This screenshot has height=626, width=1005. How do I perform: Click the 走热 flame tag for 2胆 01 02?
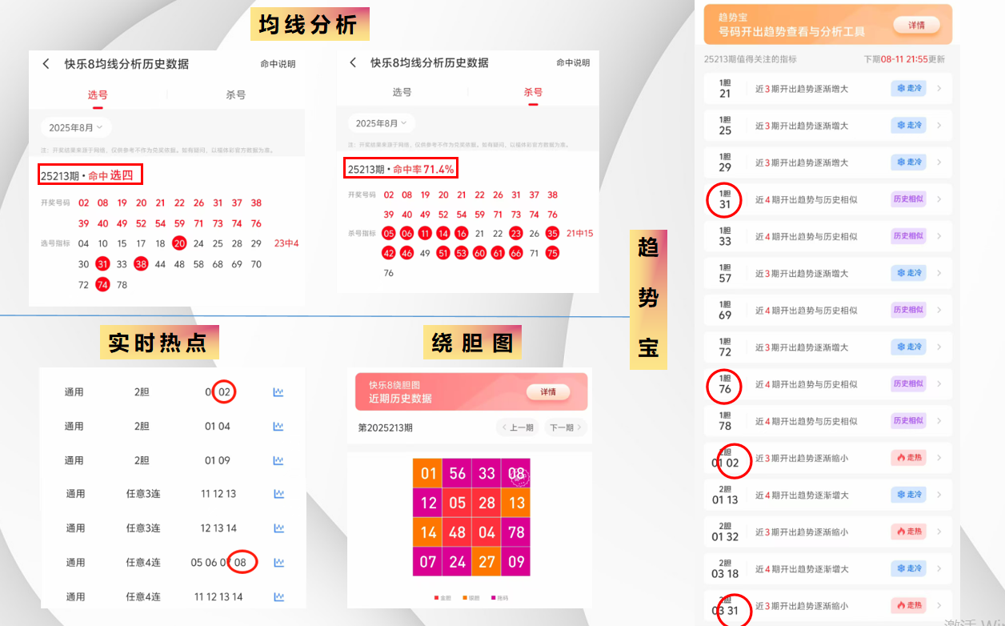(908, 458)
